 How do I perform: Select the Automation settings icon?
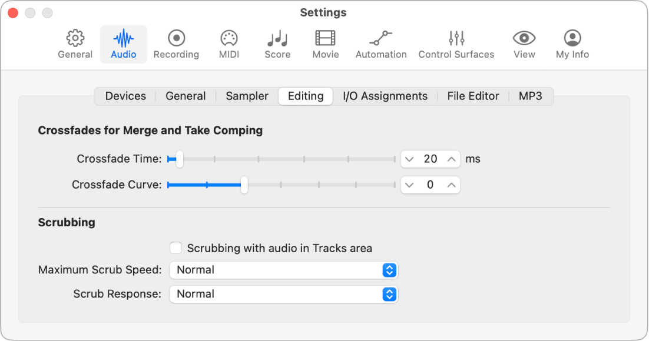coord(381,44)
